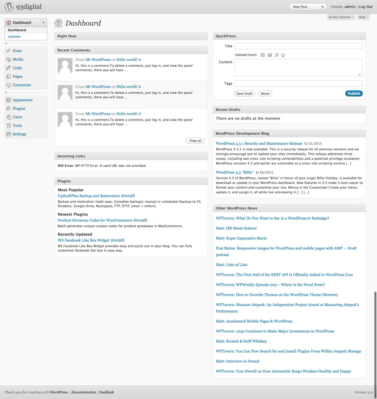Click the Tools icon in the sidebar
Viewport: 377px width, 399px height.
click(8, 125)
